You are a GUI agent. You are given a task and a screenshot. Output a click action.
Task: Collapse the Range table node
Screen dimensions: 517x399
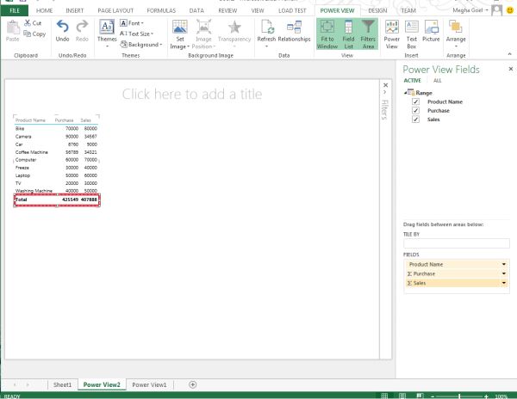(405, 93)
